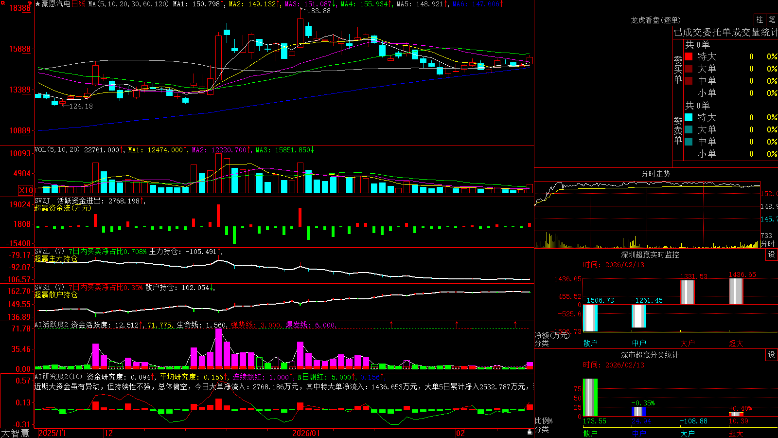Toggle 笔 tick display mode

tap(772, 19)
